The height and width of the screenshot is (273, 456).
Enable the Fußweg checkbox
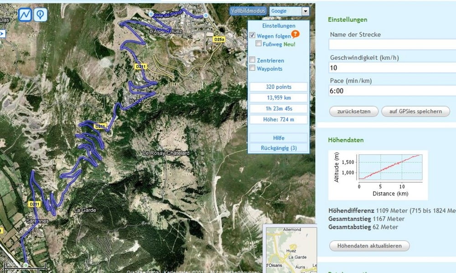(258, 43)
